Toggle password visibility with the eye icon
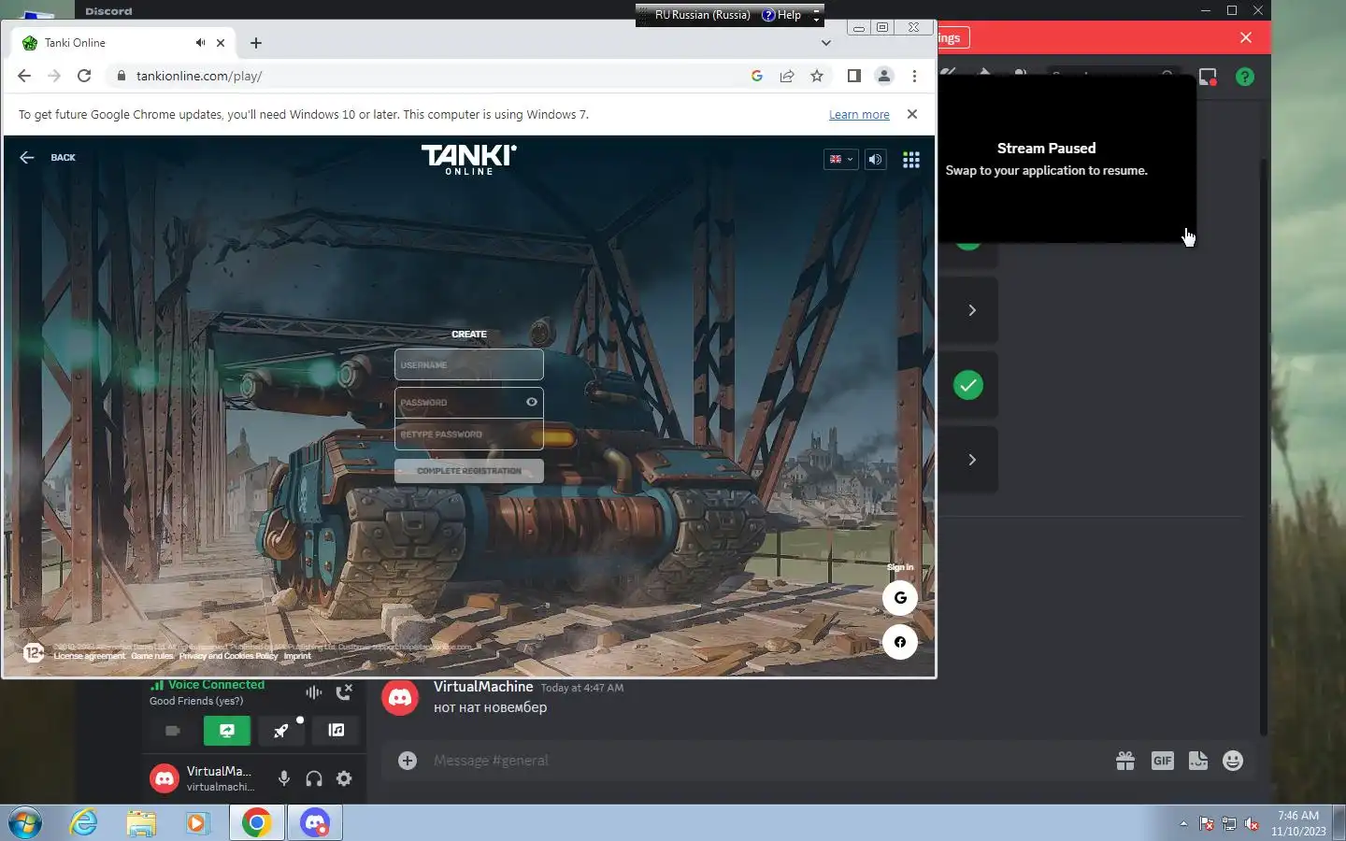The width and height of the screenshot is (1346, 841). [532, 402]
